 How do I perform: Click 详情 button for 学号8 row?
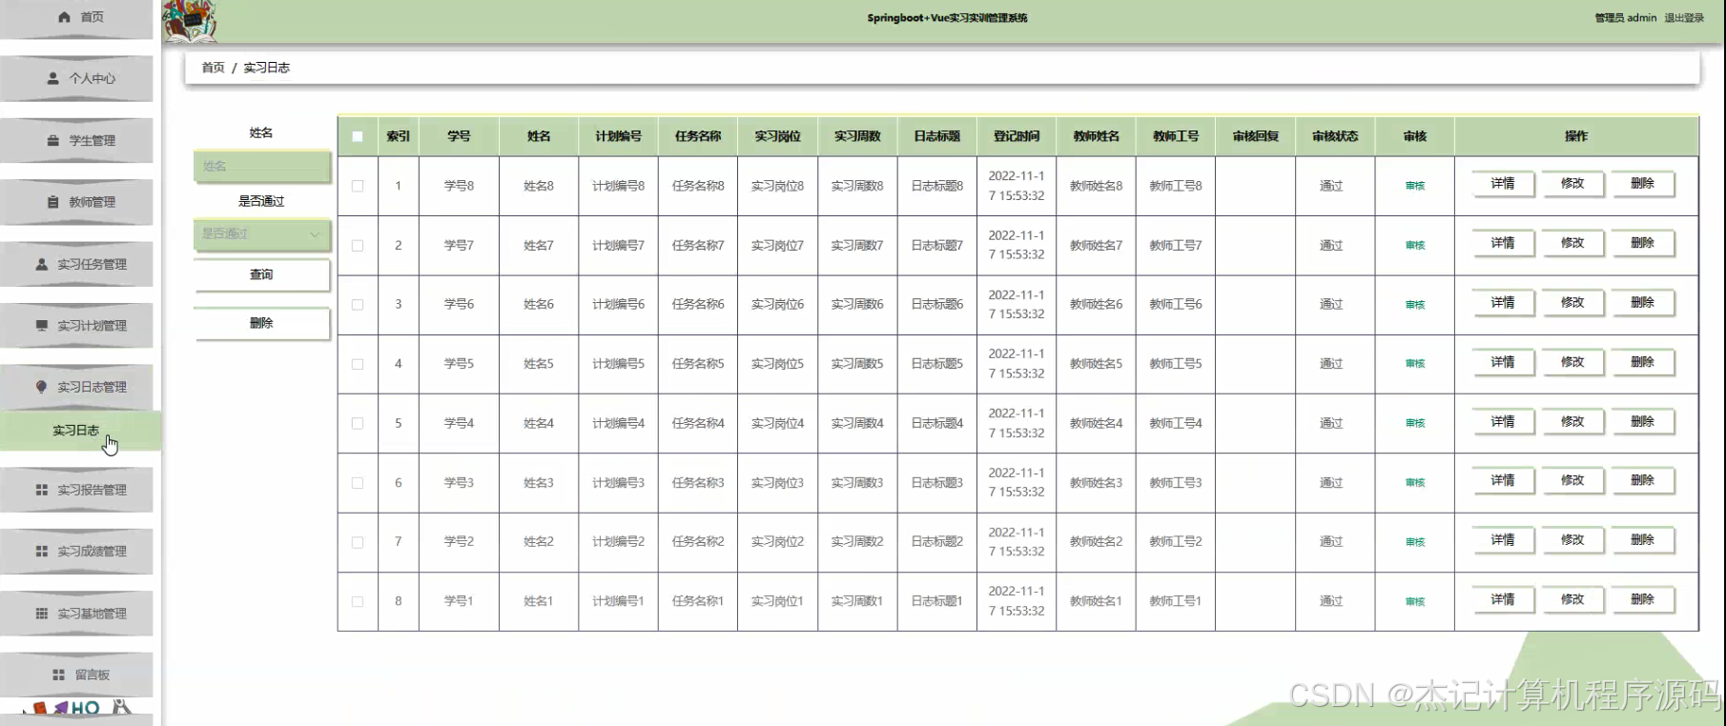[1503, 183]
